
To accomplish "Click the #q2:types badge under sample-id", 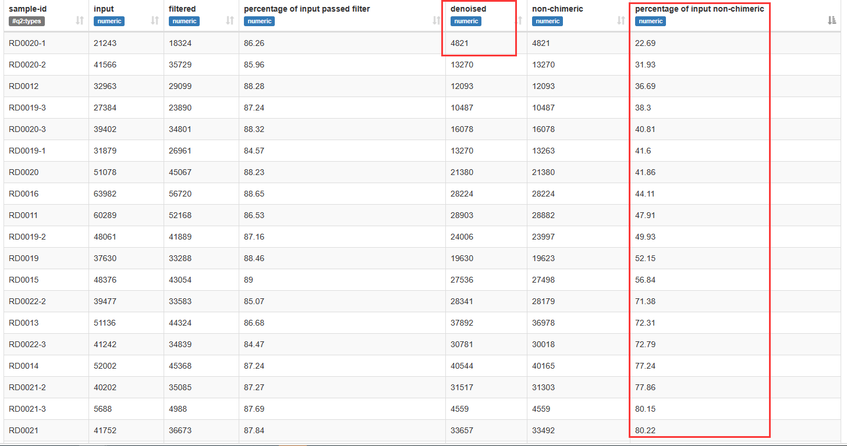I will click(27, 22).
